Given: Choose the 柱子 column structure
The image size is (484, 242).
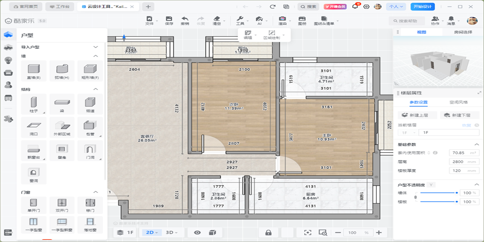Looking at the screenshot, I should (34, 103).
